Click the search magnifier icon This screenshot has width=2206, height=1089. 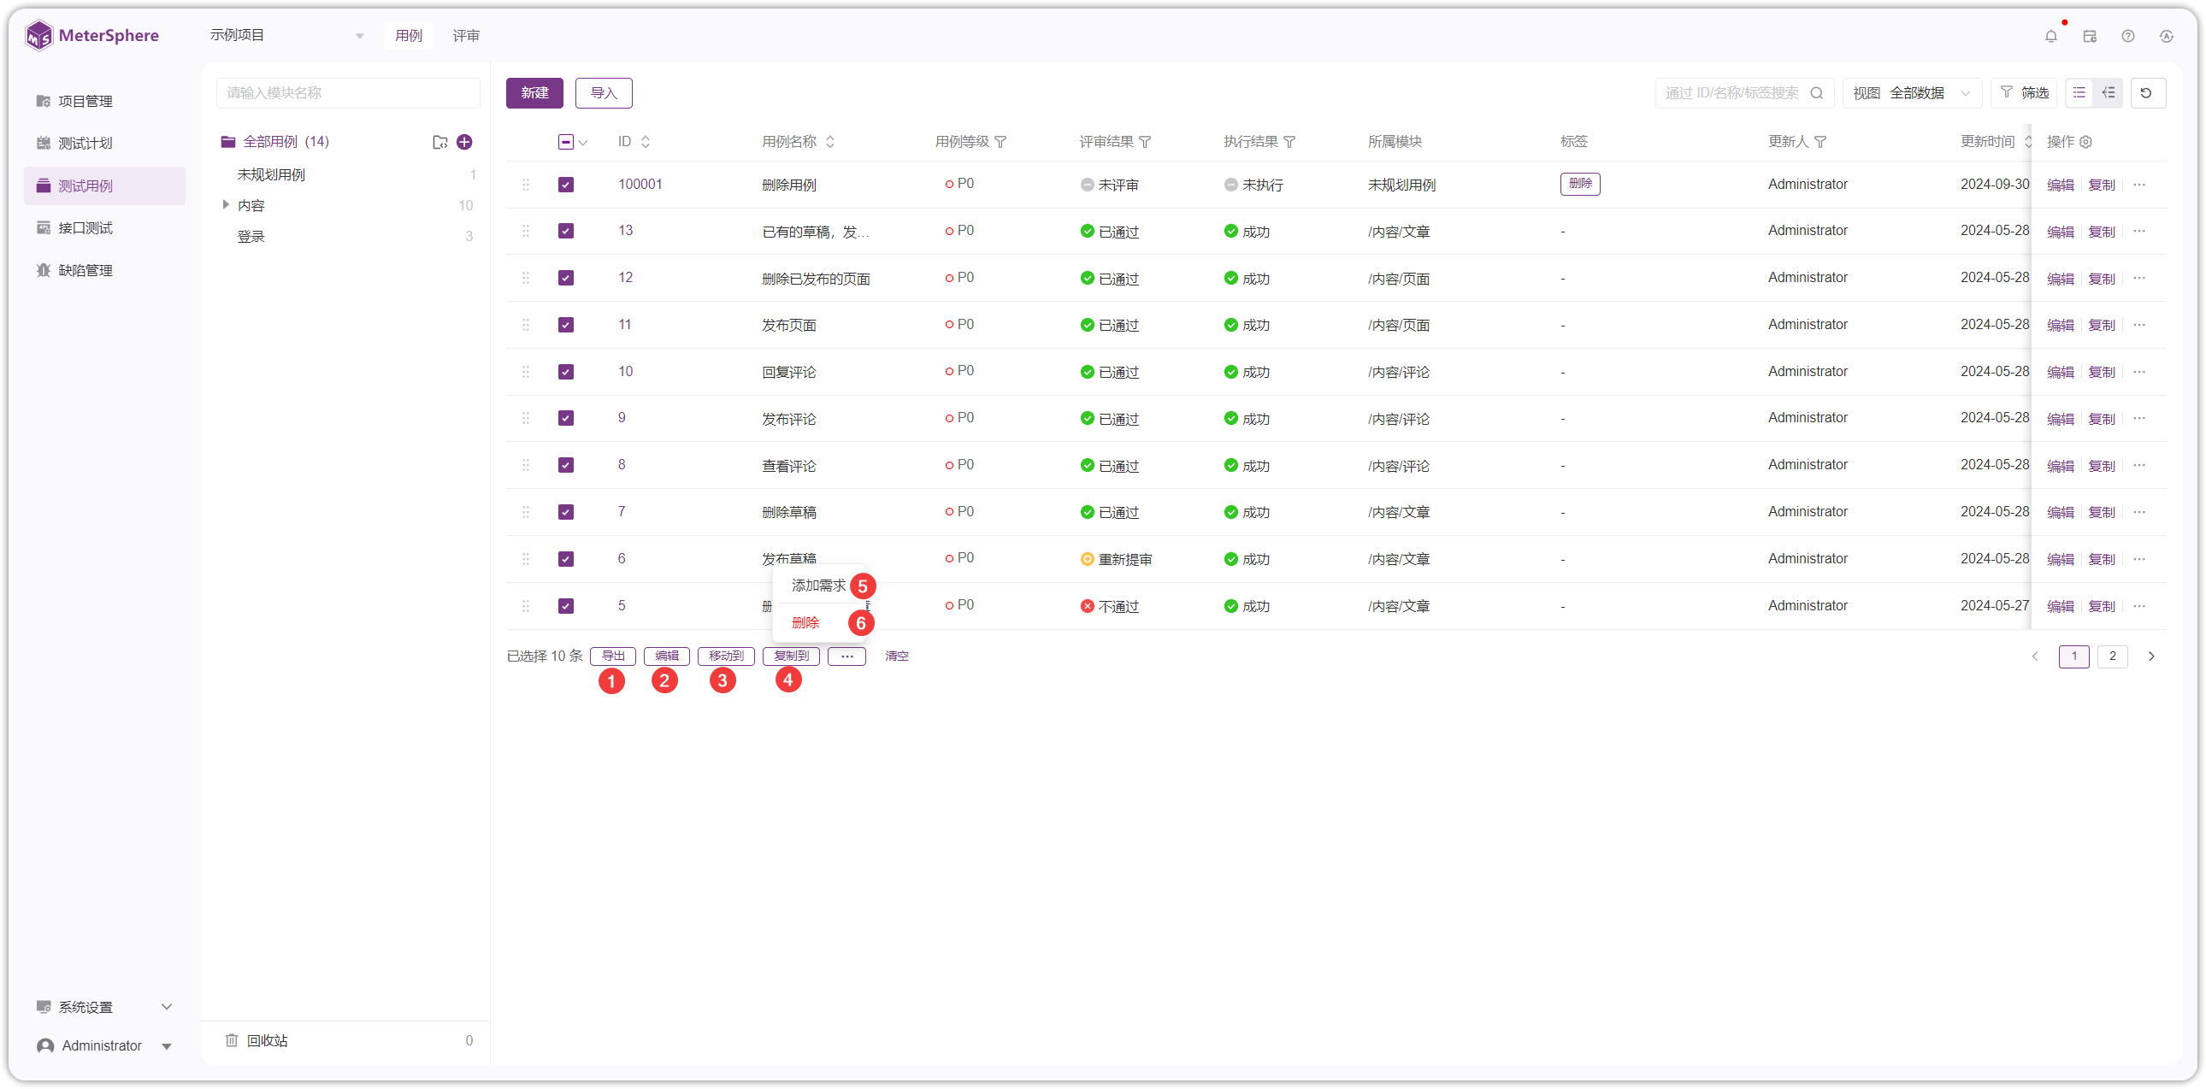[1816, 92]
